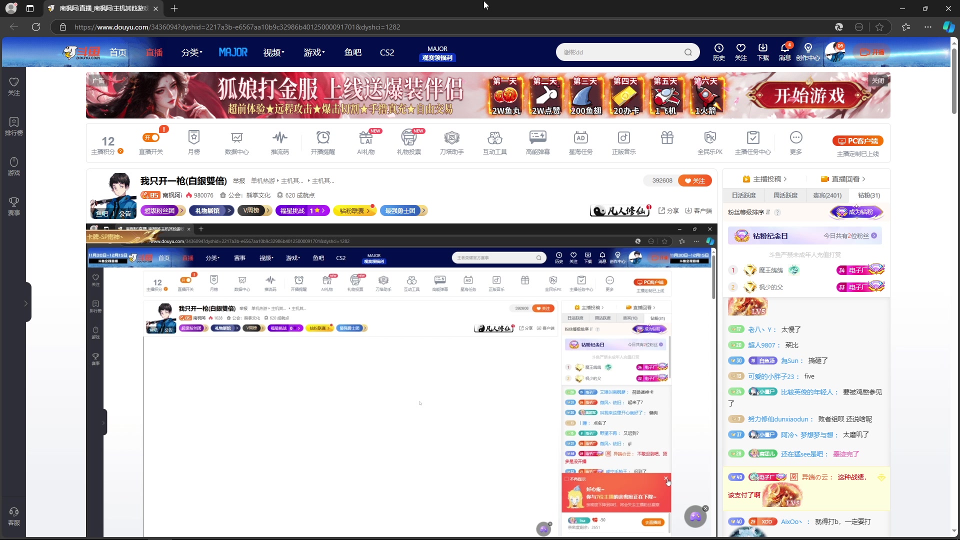Open 排行榜 in the left sidebar
The height and width of the screenshot is (540, 960).
[x=14, y=126]
